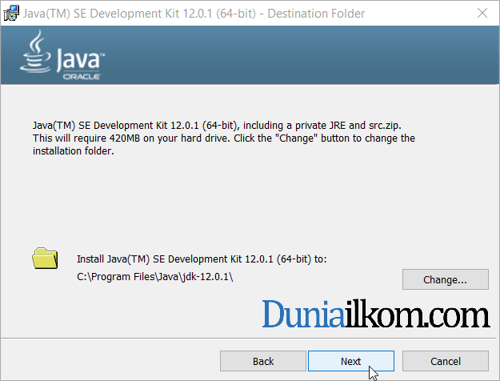Close the installer window
Screen dimensions: 500x381
click(482, 13)
